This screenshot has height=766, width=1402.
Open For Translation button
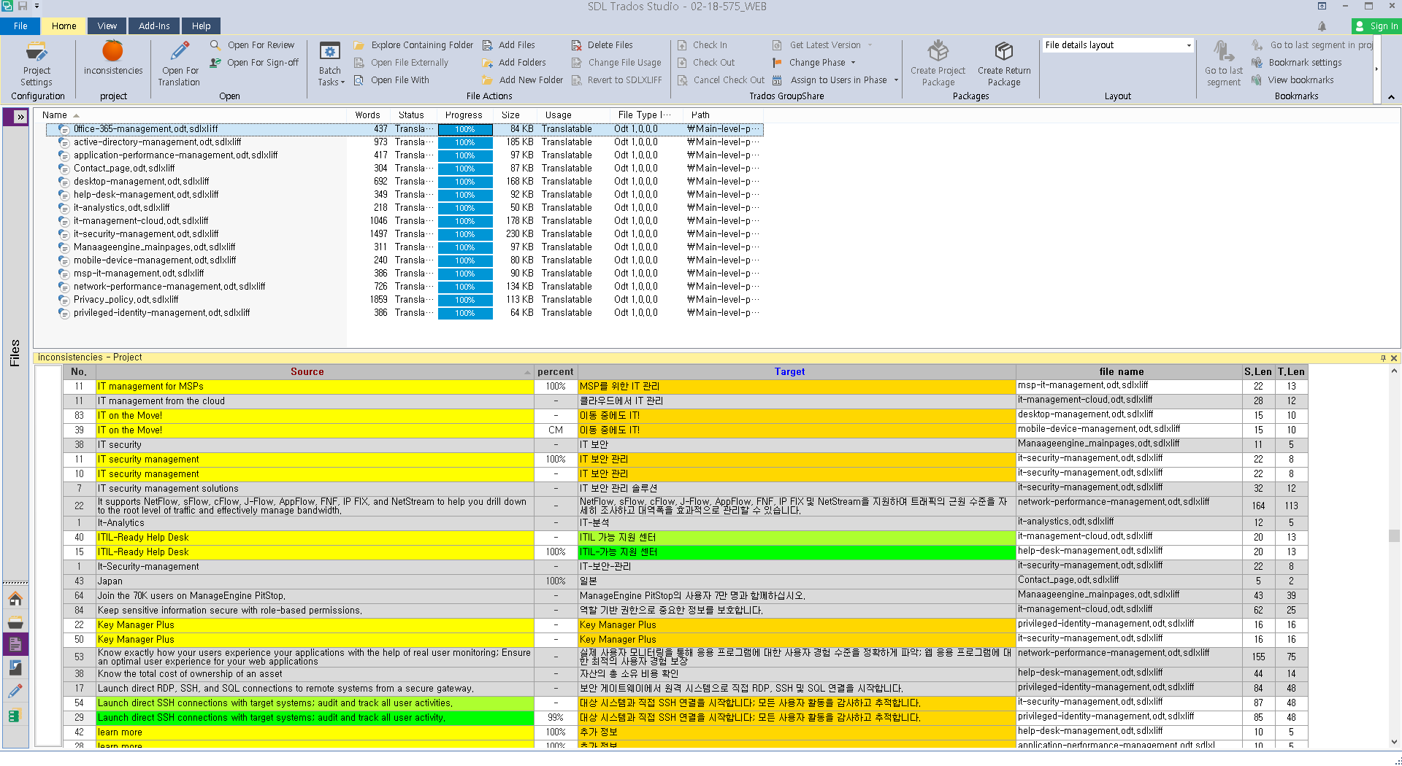tap(180, 63)
